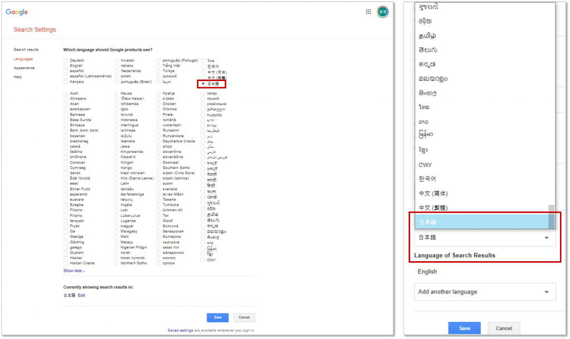
Task: Choose the selected 日本語 radio button
Action: coord(203,84)
